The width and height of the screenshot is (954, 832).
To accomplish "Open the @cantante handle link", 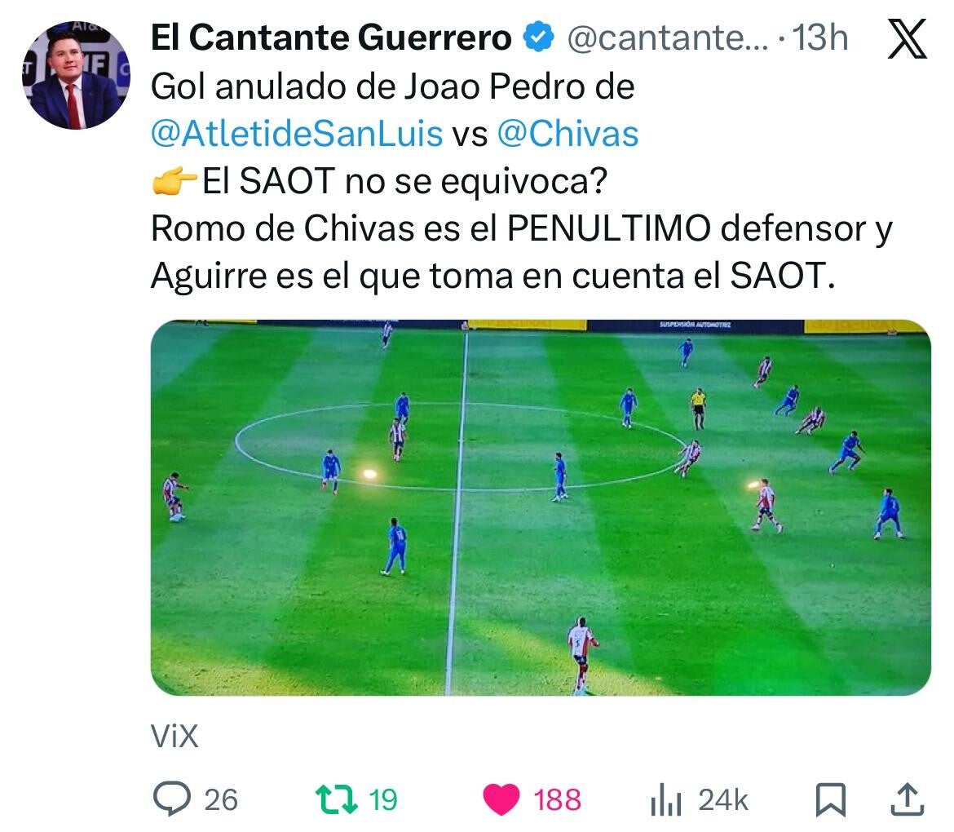I will click(667, 38).
